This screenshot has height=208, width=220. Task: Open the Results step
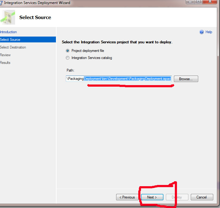click(x=5, y=63)
